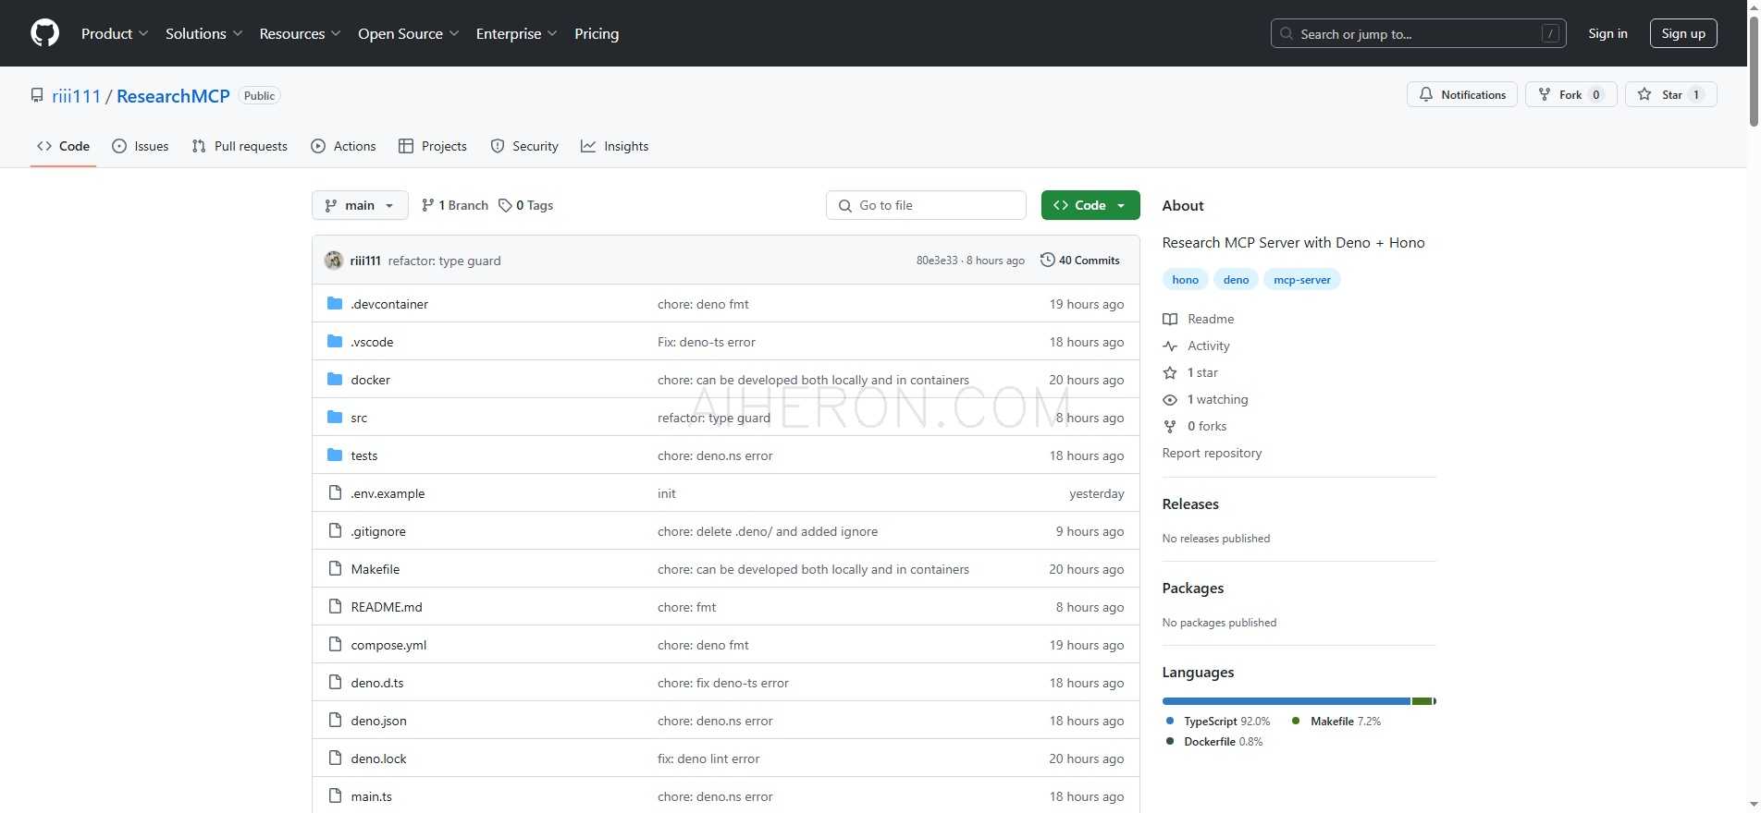Click the star icon beside '1 star'
The image size is (1761, 813).
pyautogui.click(x=1170, y=372)
